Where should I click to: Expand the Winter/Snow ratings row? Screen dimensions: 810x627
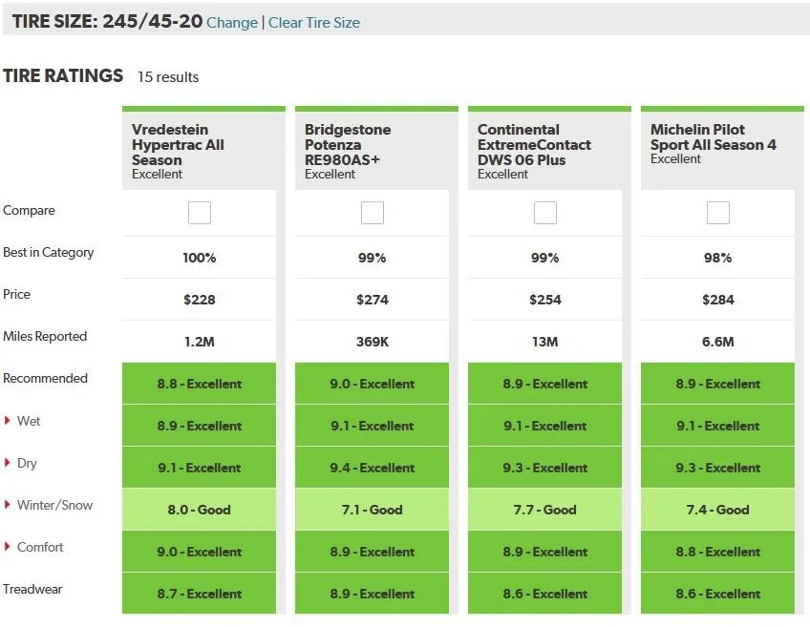click(x=49, y=505)
